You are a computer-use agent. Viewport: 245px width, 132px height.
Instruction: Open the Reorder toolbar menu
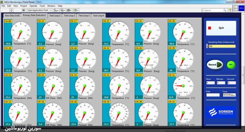[x=76, y=10]
